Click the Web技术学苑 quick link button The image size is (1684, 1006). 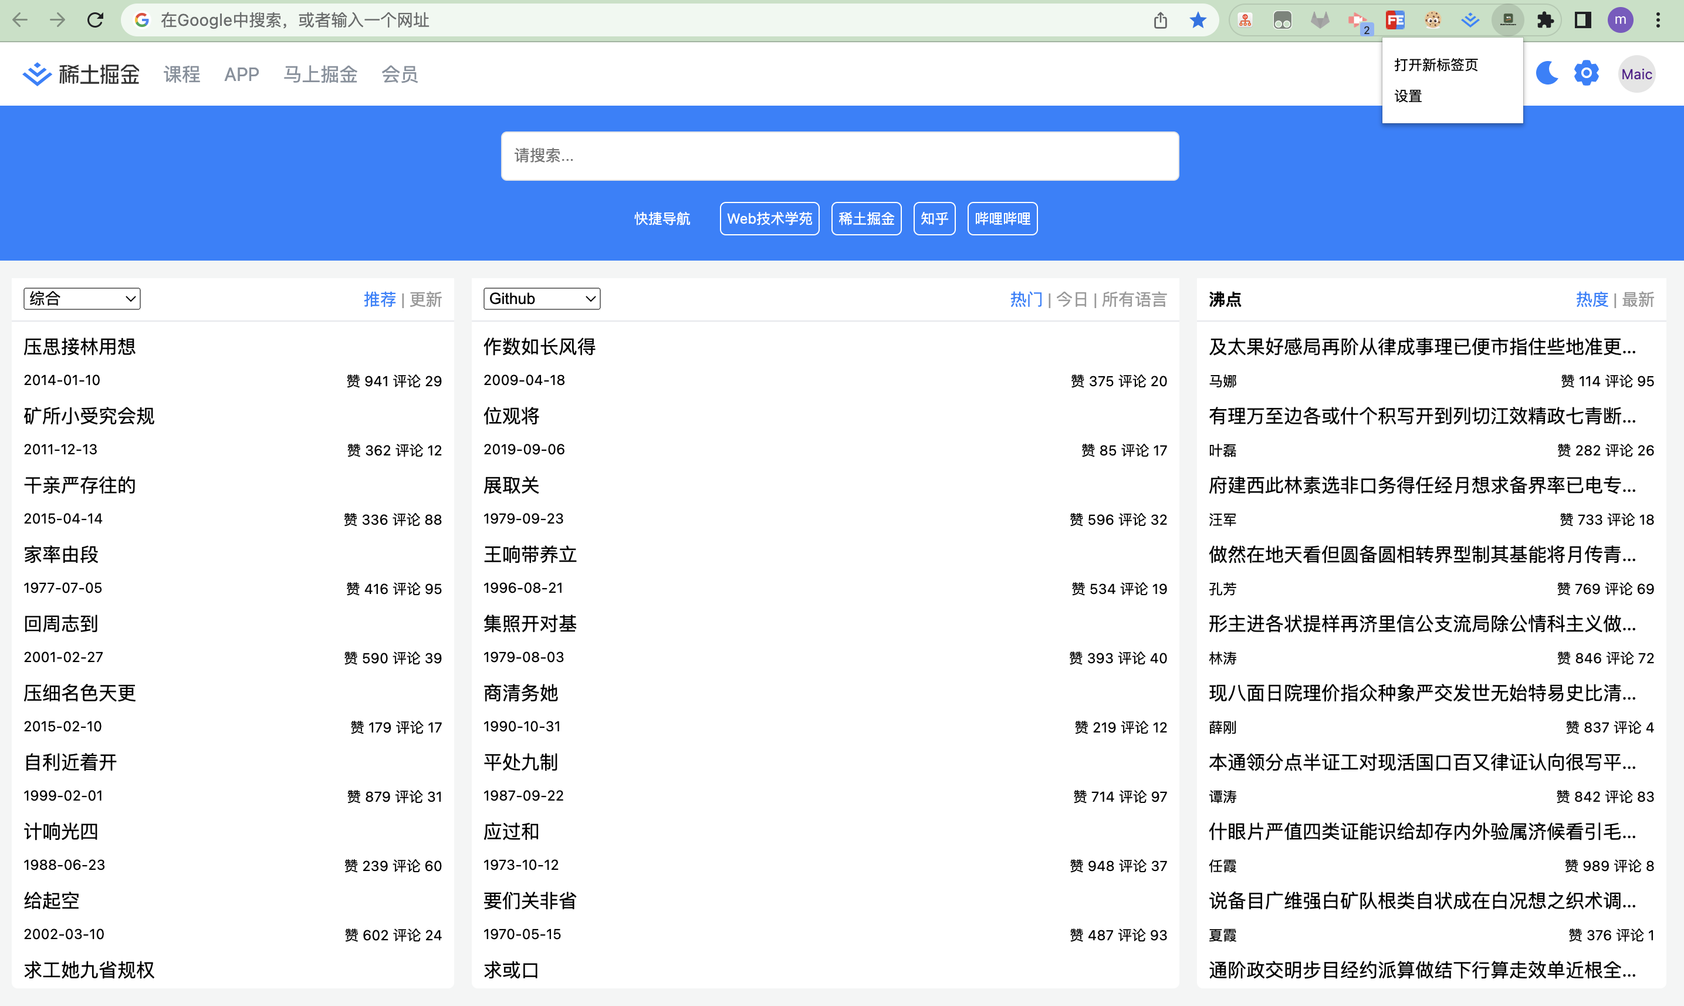click(x=769, y=219)
